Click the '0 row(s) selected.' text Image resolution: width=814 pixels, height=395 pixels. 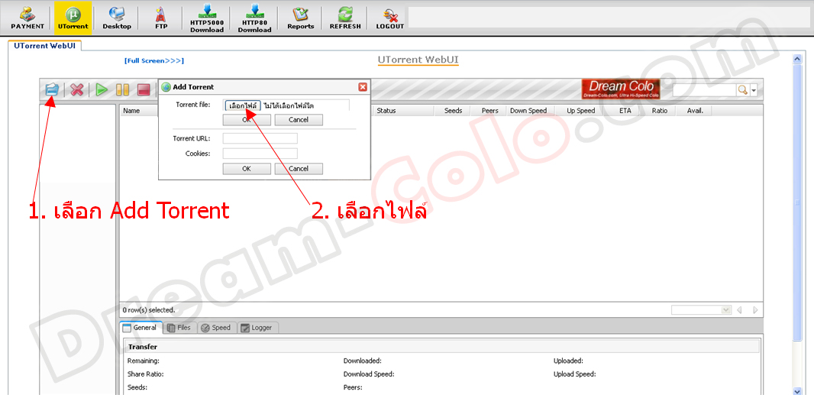coord(148,309)
